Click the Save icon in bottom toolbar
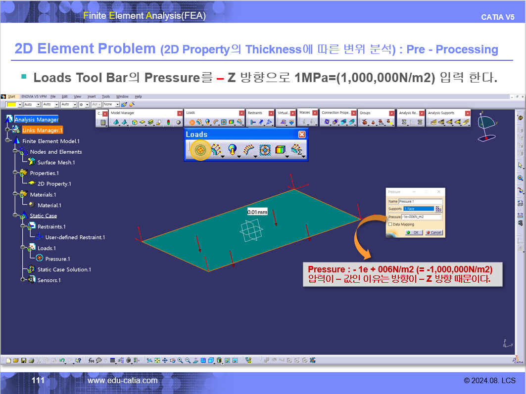The height and width of the screenshot is (394, 526). tap(23, 361)
